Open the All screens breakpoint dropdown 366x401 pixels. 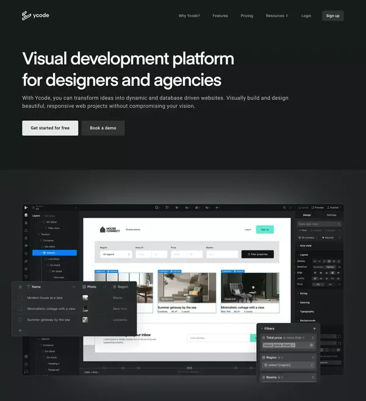[x=307, y=238]
